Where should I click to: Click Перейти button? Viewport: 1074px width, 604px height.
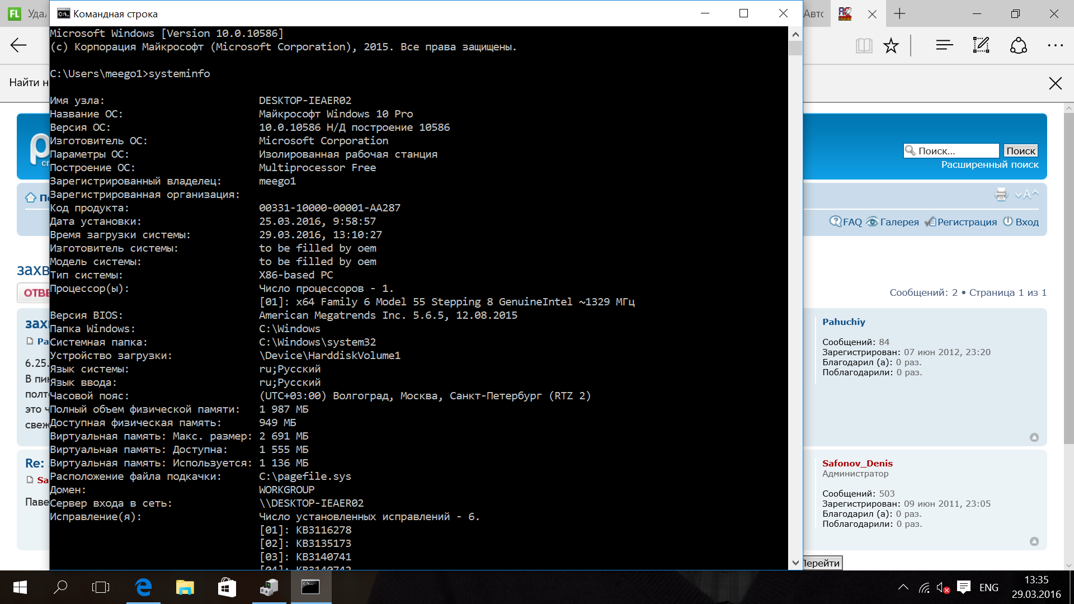pos(822,563)
